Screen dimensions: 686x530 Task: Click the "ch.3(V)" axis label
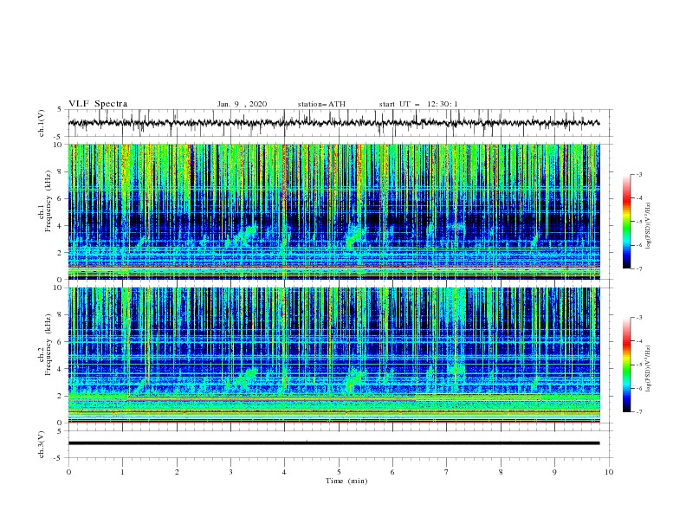click(x=42, y=444)
